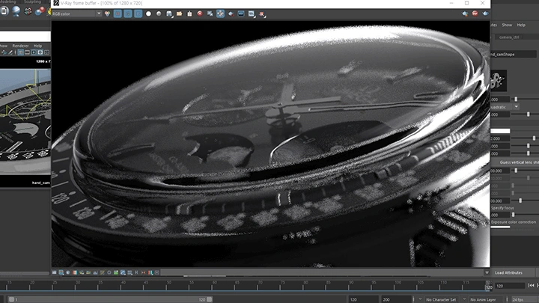This screenshot has height=303, width=539.
Task: Open the quadratic falloff dropdown
Action: (504, 107)
